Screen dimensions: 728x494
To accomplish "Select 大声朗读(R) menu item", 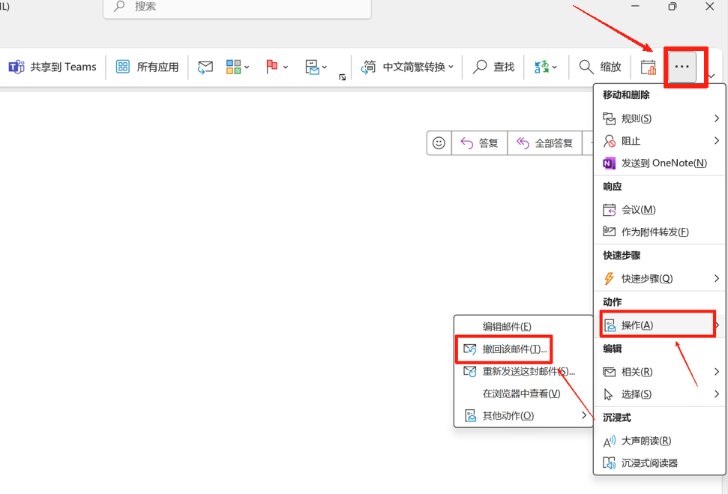I will pos(659,441).
